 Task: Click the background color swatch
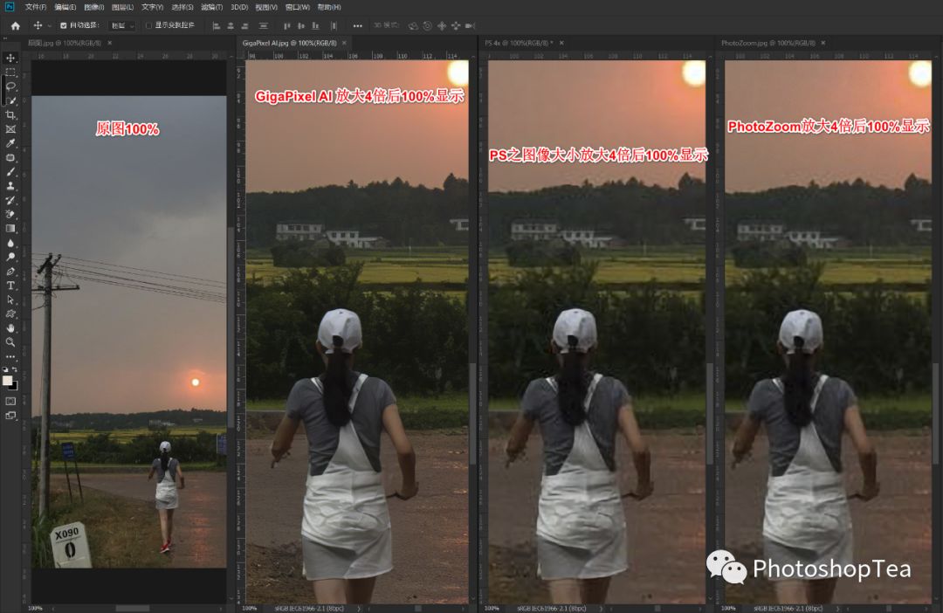(x=13, y=386)
